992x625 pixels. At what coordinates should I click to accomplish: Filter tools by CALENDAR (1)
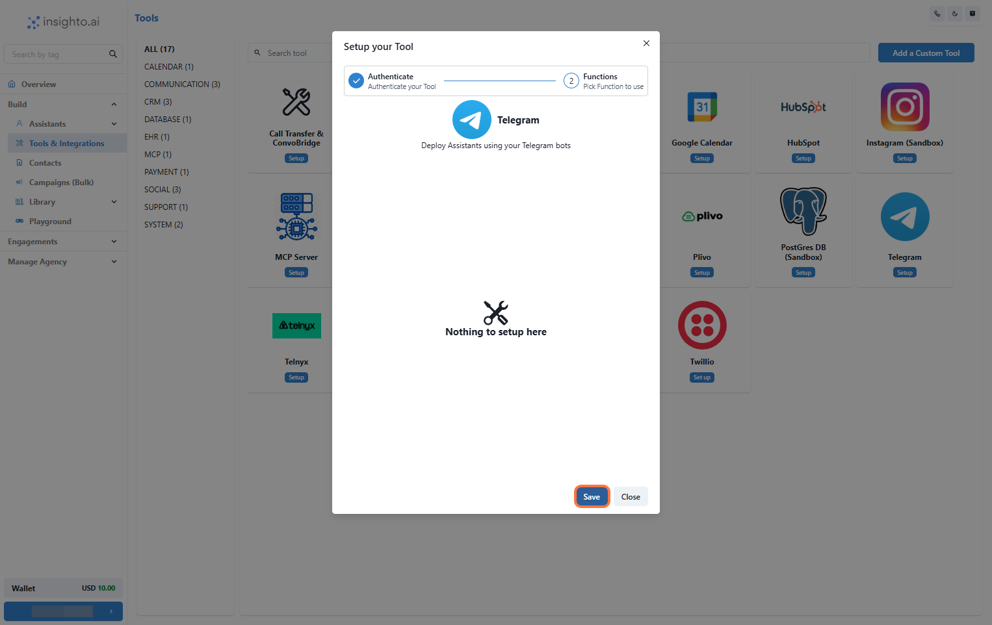pos(169,66)
